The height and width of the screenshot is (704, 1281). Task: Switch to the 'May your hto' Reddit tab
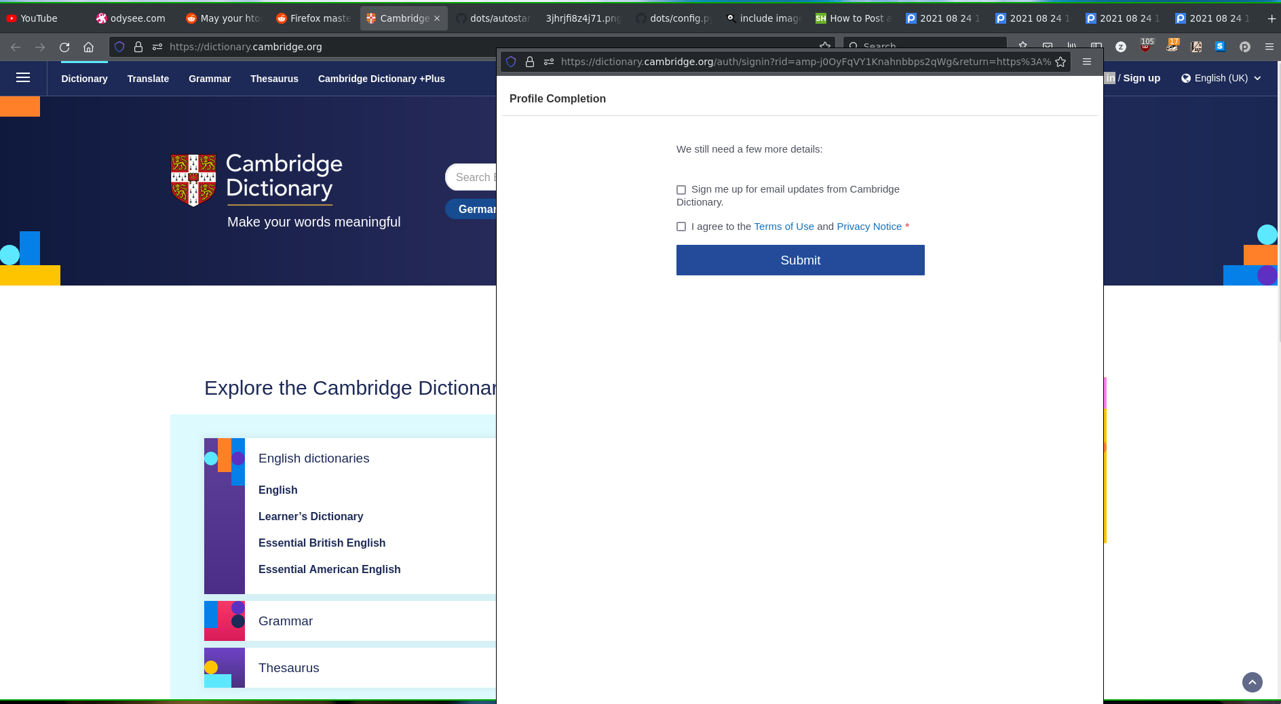click(x=224, y=18)
